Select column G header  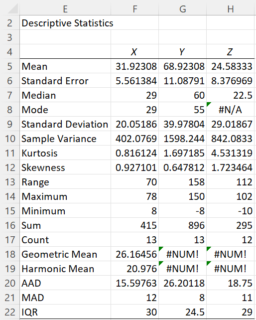click(x=183, y=9)
